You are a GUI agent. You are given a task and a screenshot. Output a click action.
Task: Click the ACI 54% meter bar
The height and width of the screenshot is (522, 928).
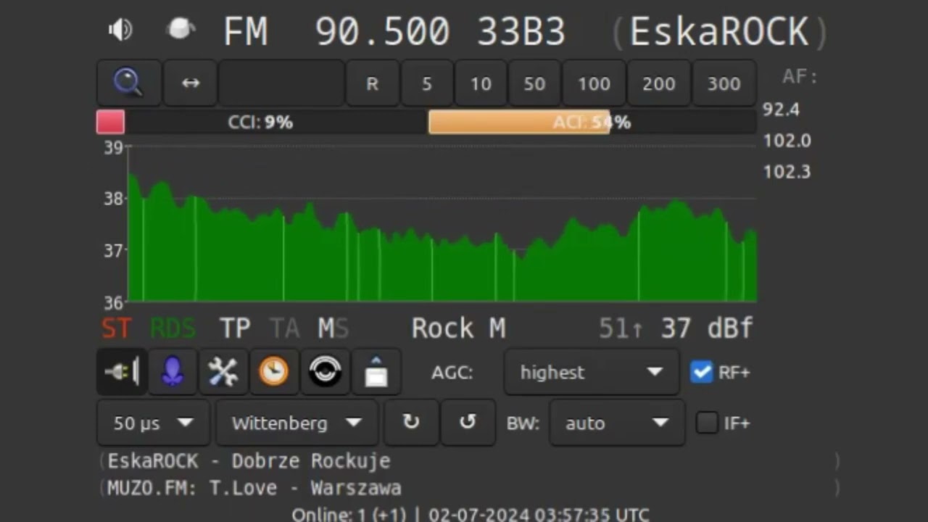coord(592,122)
